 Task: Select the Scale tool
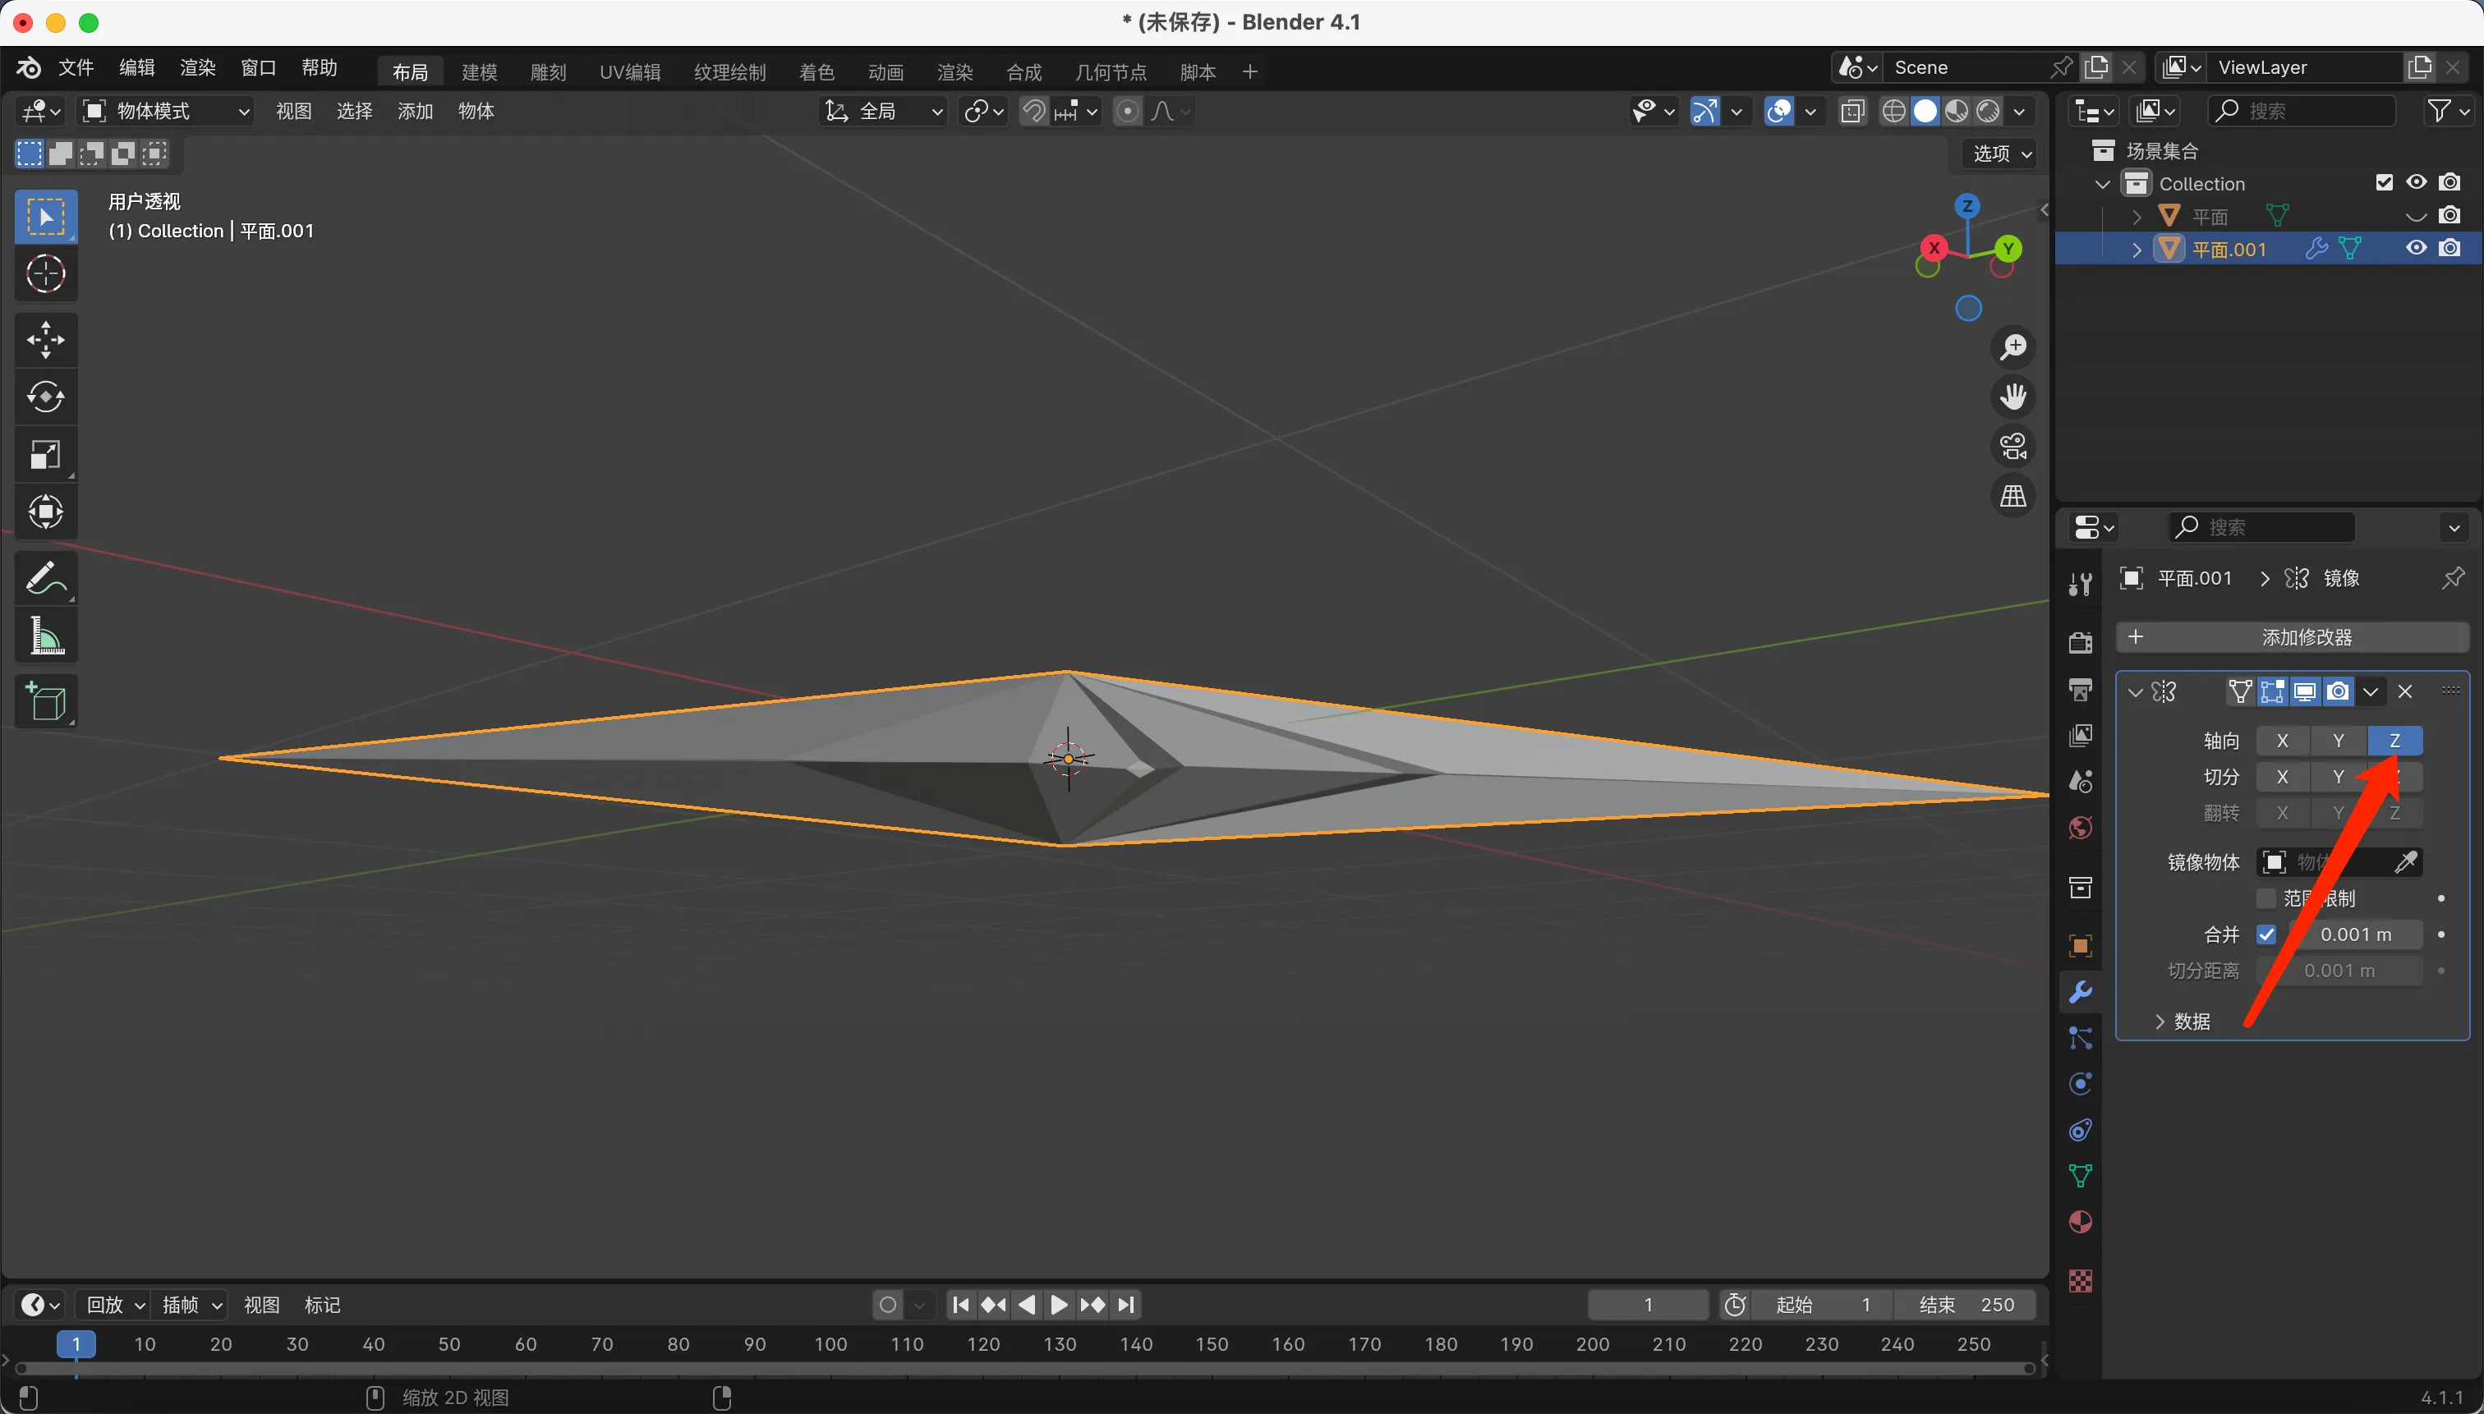pos(46,455)
